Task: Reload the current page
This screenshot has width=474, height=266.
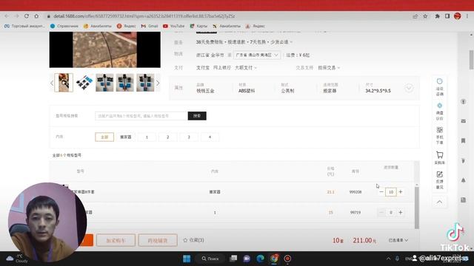Action: 27,16
